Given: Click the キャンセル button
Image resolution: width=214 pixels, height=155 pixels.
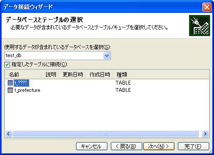Looking at the screenshot, I should [x=92, y=146].
